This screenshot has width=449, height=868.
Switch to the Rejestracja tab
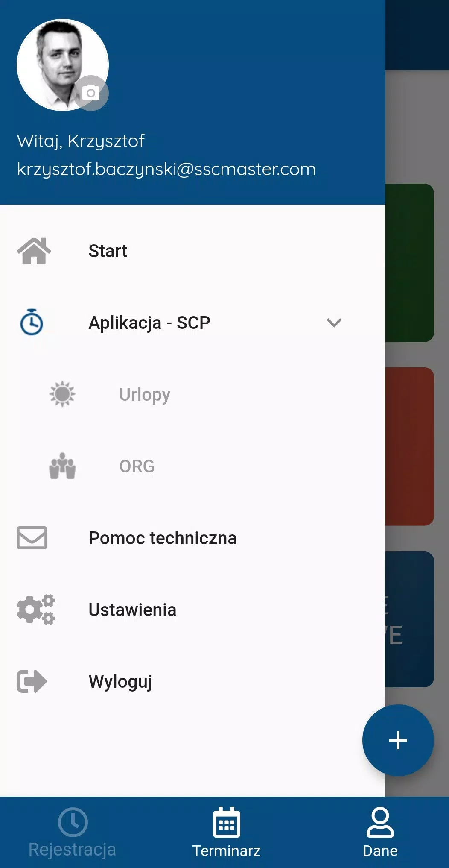(73, 832)
